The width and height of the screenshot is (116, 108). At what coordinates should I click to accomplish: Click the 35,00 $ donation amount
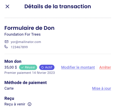click(x=11, y=67)
